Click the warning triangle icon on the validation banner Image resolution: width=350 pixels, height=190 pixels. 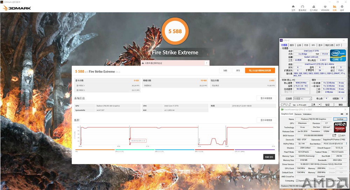coord(143,63)
